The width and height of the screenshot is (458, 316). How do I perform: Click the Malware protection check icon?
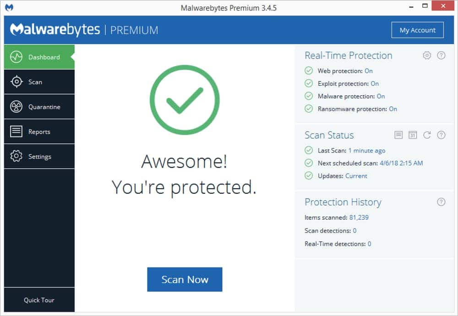pos(309,96)
